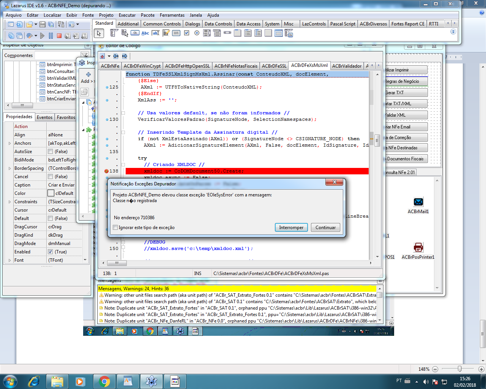Expand the Font property
486x389 pixels.
pos(9,260)
